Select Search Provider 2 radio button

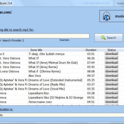[x=0, y=40]
